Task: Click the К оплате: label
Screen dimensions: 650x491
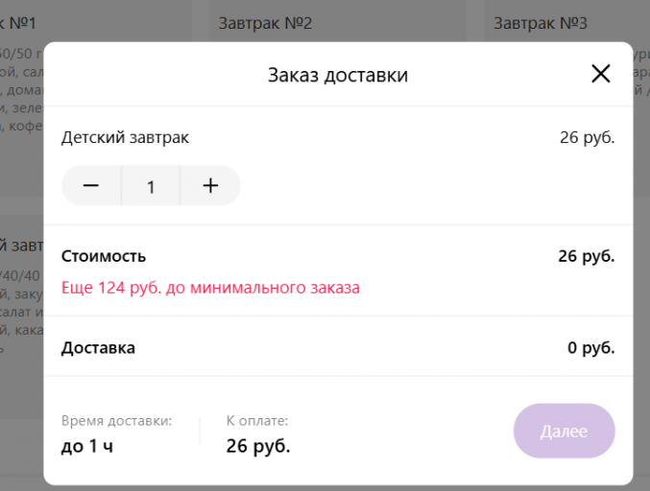Action: point(257,421)
